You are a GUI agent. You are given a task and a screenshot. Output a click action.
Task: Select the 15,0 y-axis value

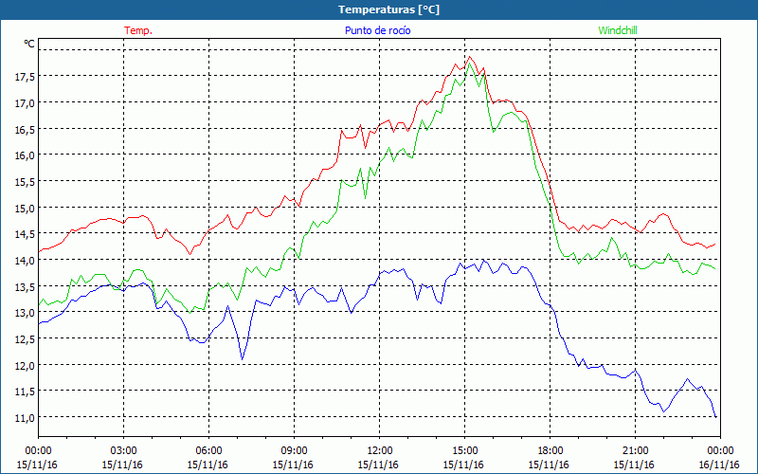click(24, 208)
